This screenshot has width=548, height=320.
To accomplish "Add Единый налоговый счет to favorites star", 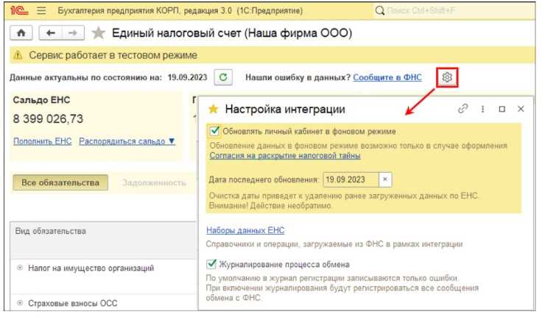I will [x=98, y=33].
